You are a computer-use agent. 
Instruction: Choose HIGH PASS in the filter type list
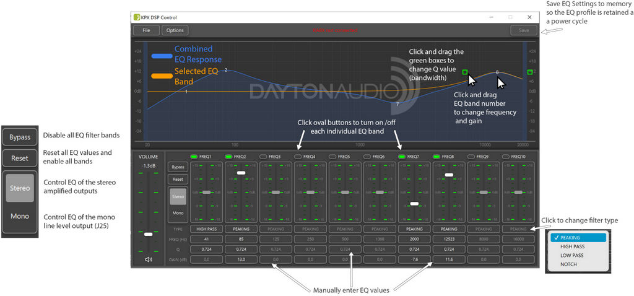[x=578, y=246]
